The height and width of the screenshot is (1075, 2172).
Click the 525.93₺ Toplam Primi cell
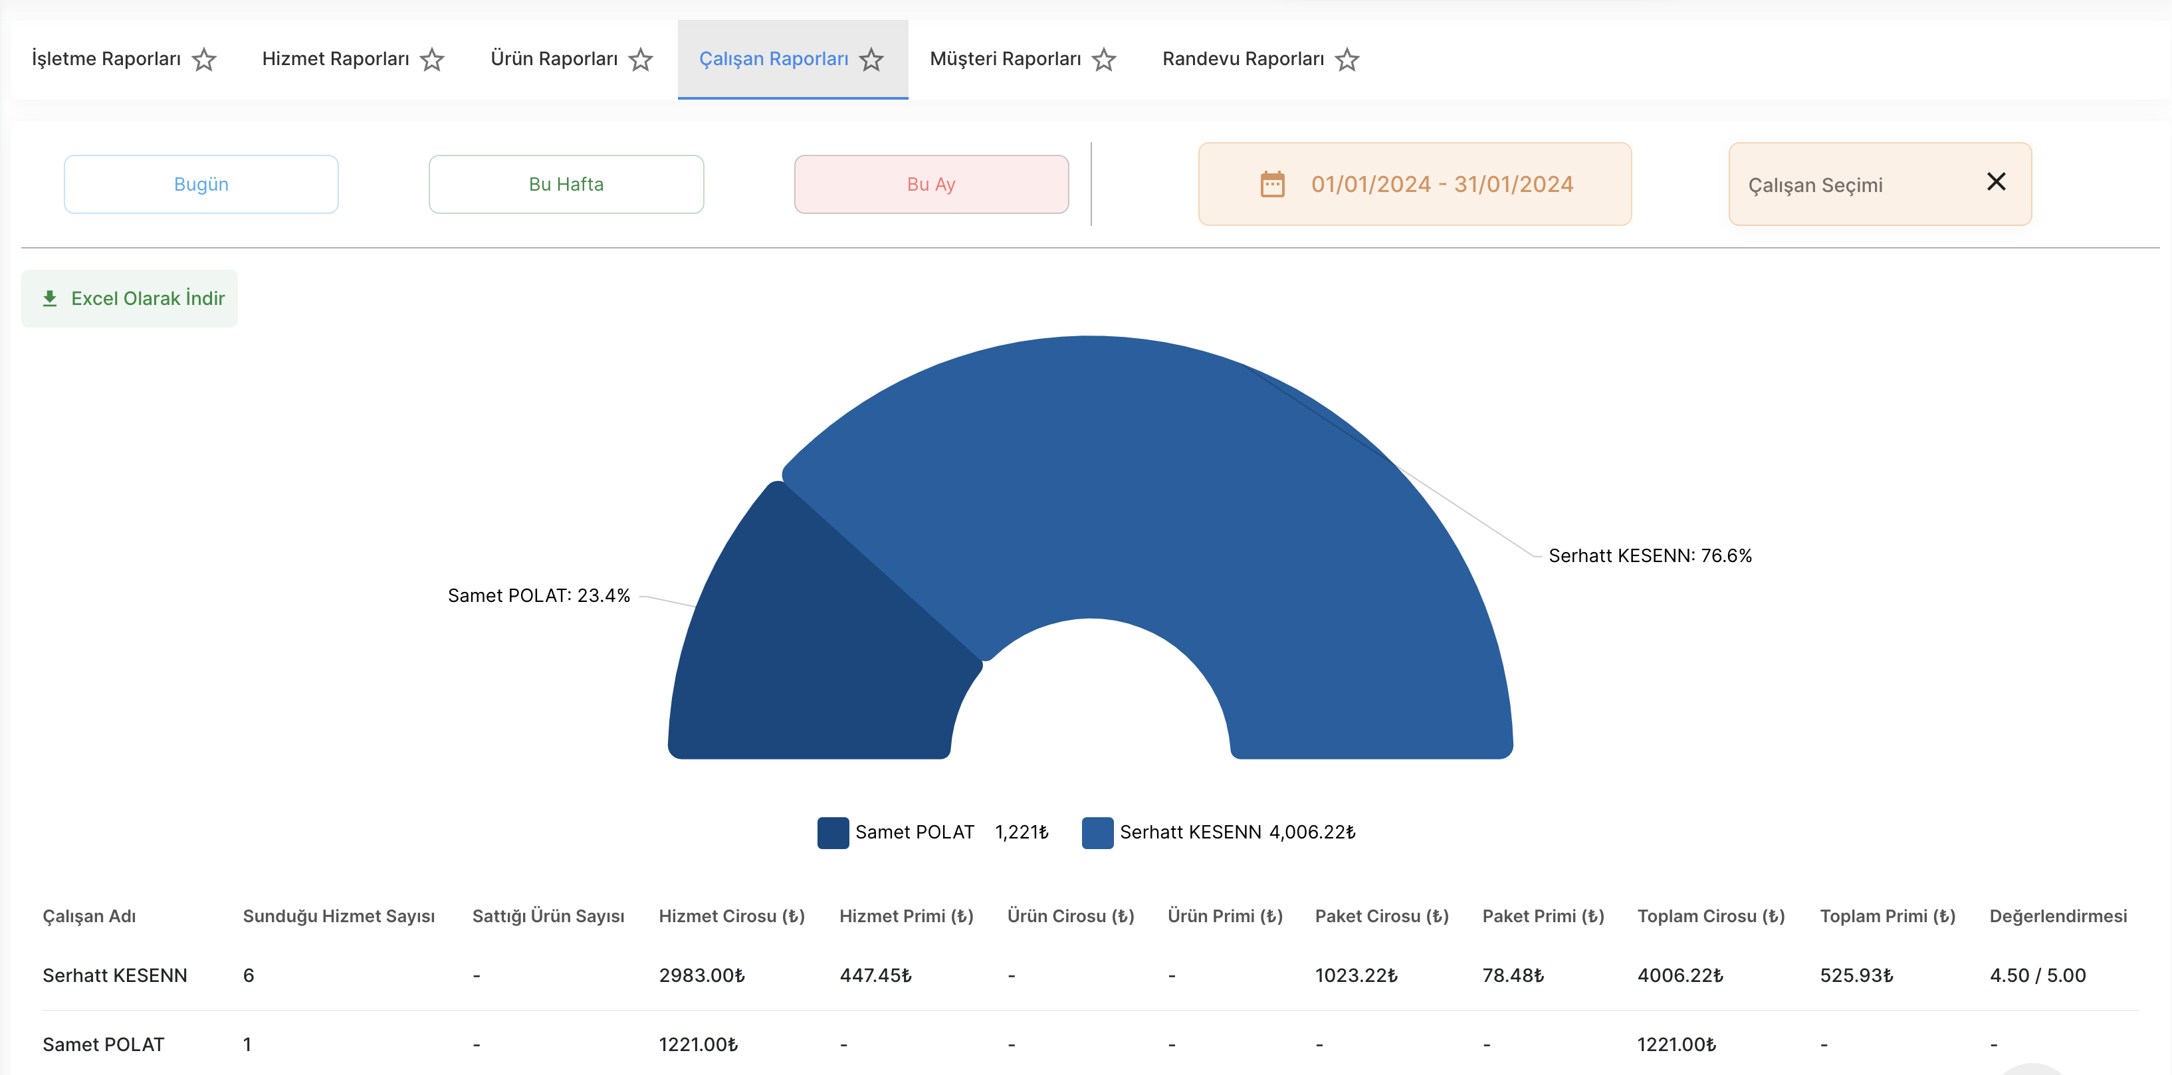(x=1856, y=975)
